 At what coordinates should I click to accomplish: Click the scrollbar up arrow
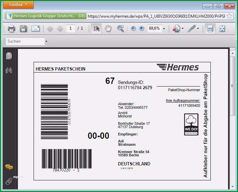pos(233,53)
